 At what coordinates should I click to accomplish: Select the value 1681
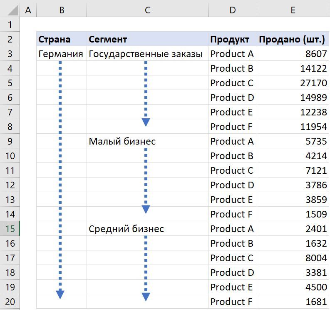coord(293,302)
